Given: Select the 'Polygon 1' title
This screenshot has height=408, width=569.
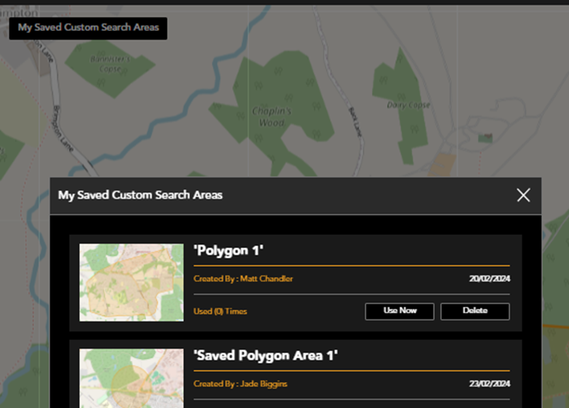Looking at the screenshot, I should (228, 251).
